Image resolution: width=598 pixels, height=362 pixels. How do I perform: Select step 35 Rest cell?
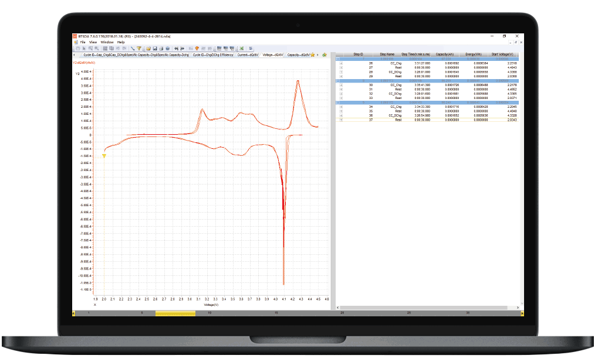pos(398,111)
